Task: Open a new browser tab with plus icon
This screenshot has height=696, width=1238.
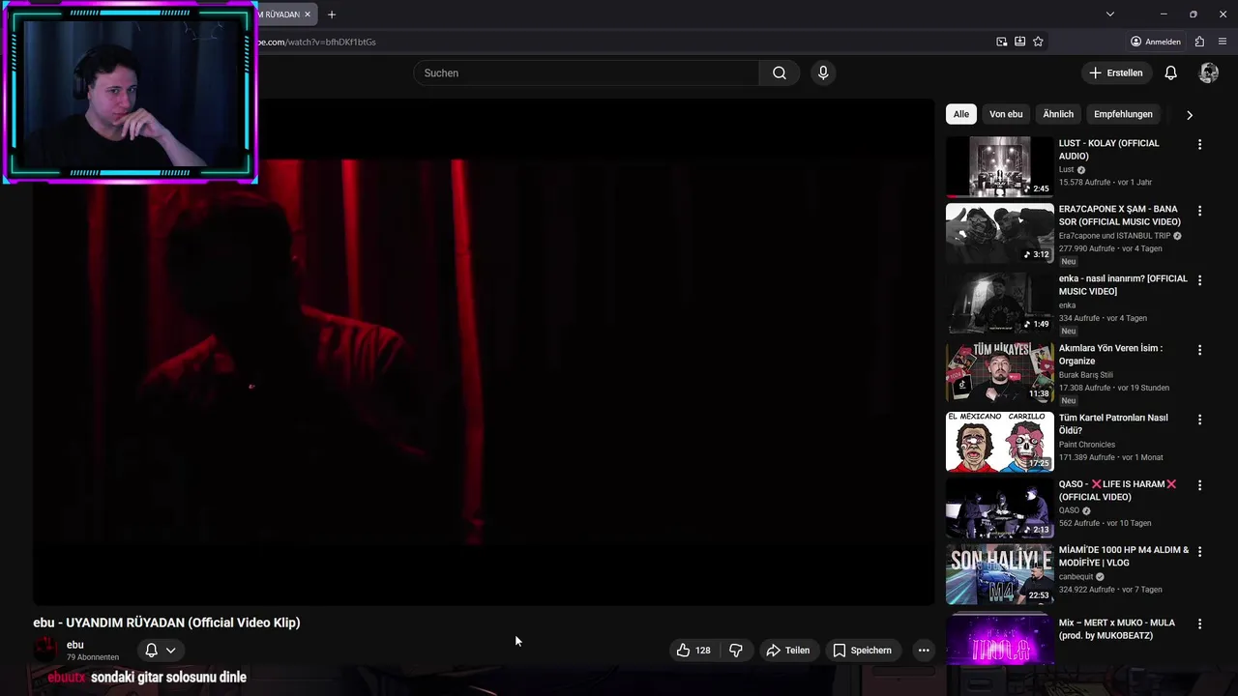Action: (332, 14)
